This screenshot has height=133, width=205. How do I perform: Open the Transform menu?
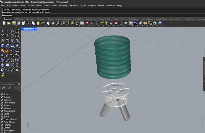74,5
